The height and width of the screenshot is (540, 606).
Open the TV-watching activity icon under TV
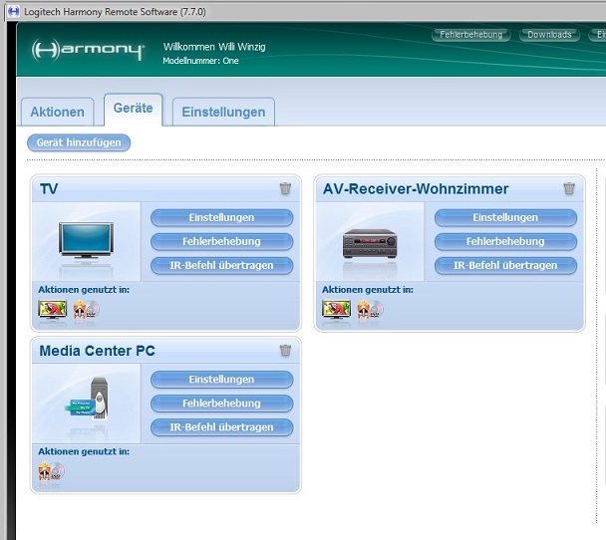(53, 310)
